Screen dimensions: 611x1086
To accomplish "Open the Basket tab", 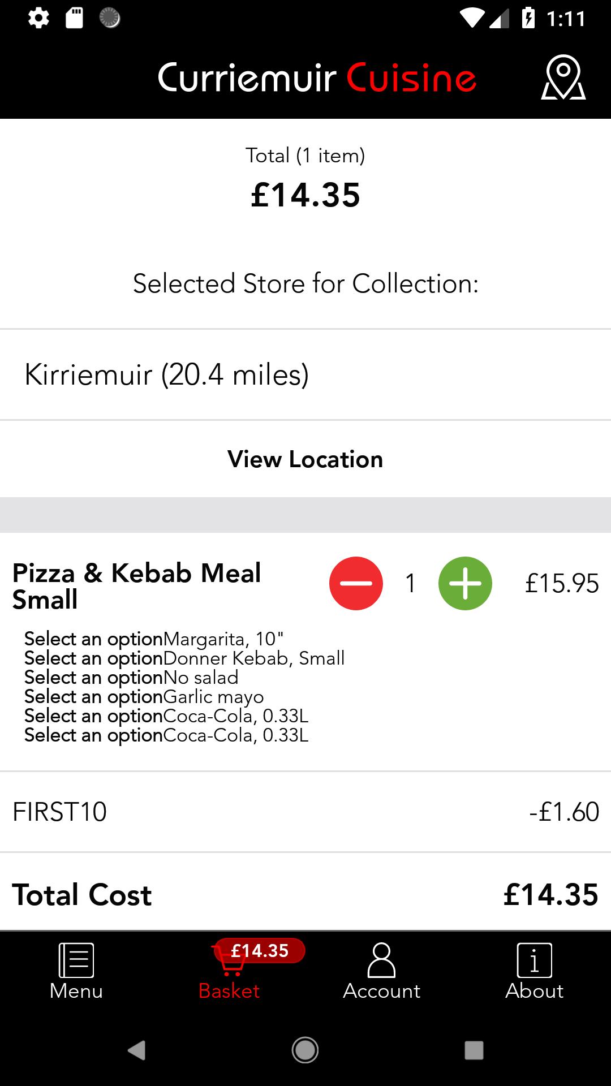I will [x=229, y=972].
